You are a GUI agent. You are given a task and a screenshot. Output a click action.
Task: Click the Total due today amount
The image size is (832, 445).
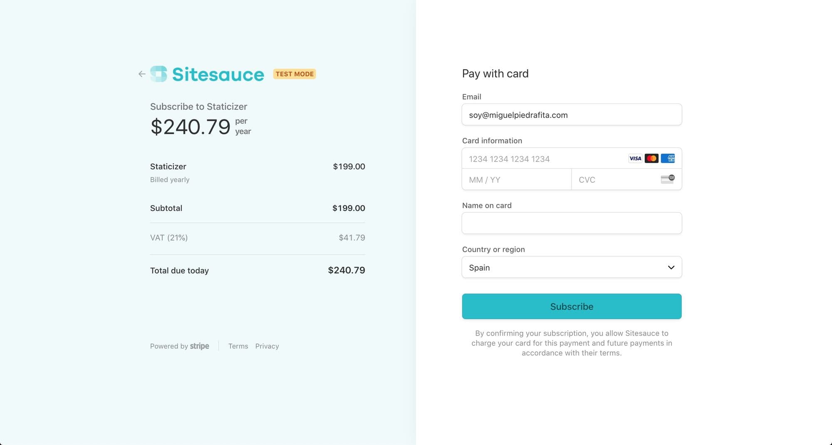pyautogui.click(x=346, y=270)
